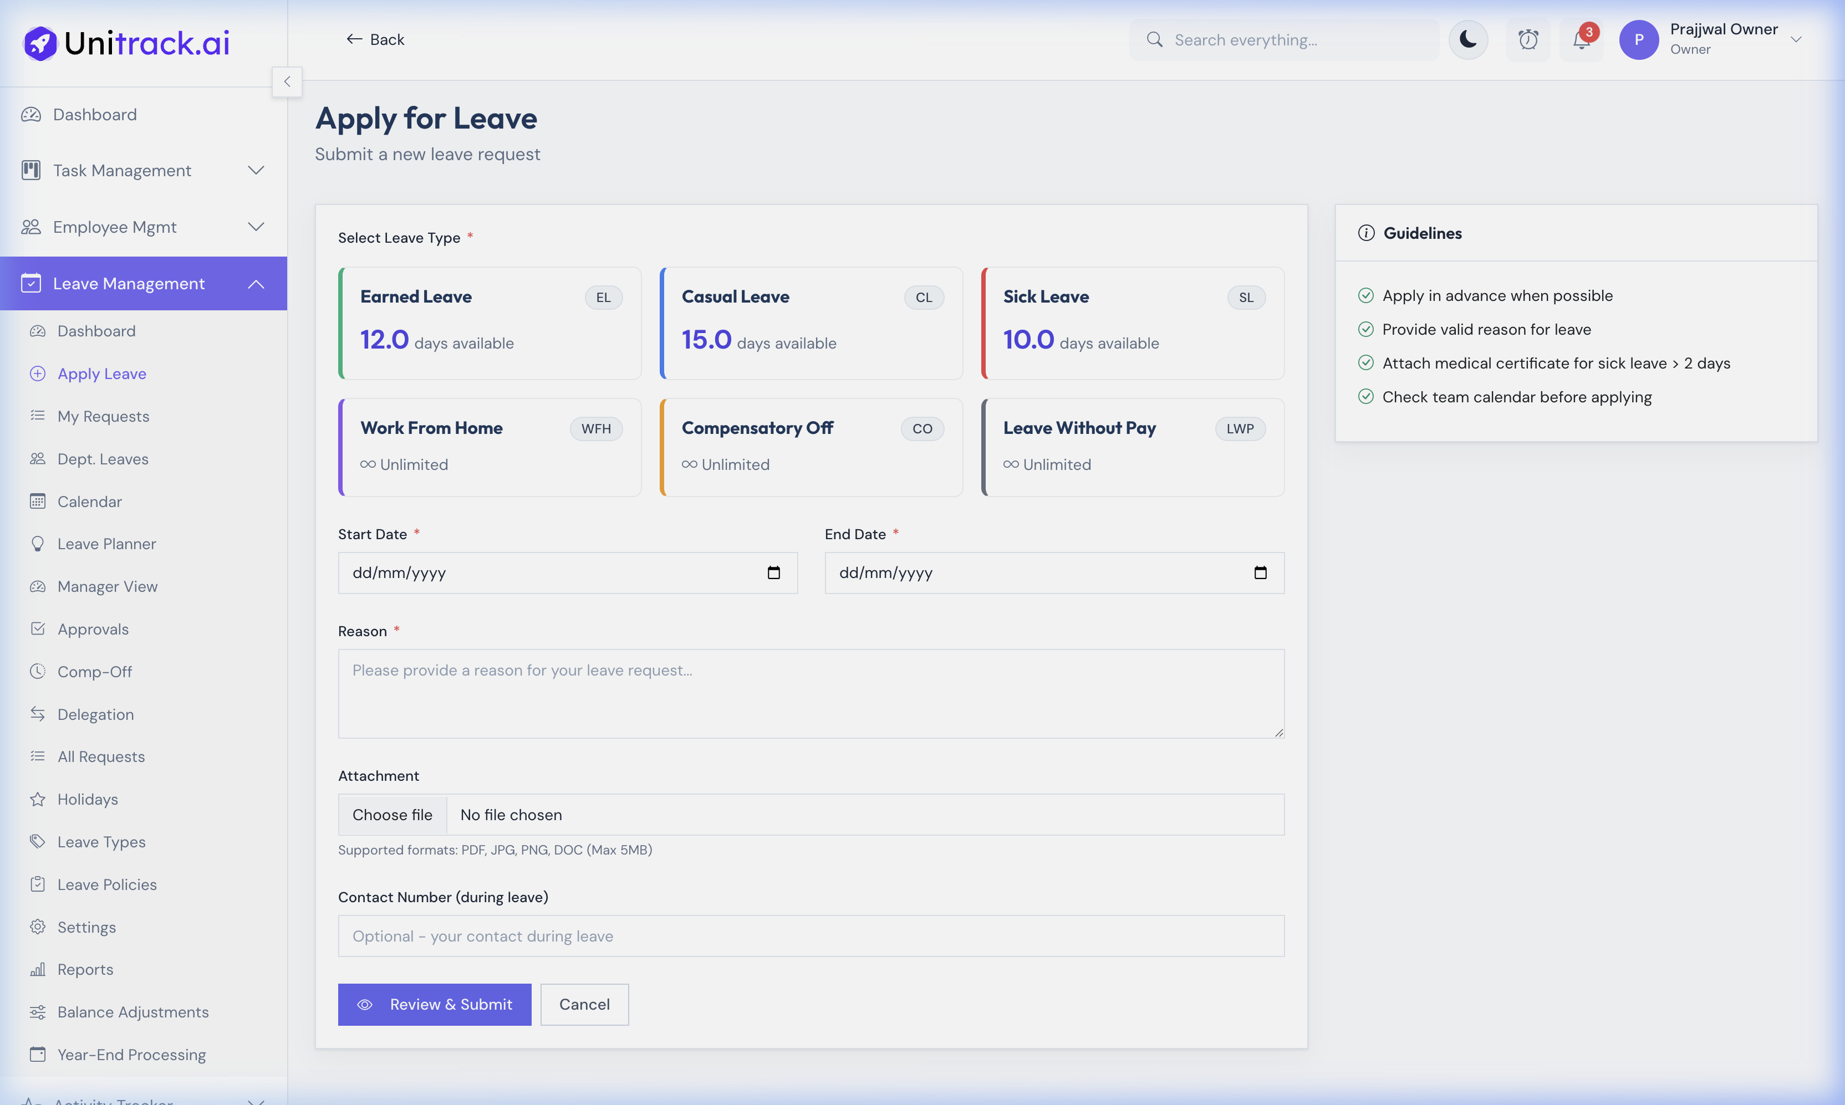The height and width of the screenshot is (1105, 1845).
Task: Select the Sick Leave type card
Action: 1132,323
